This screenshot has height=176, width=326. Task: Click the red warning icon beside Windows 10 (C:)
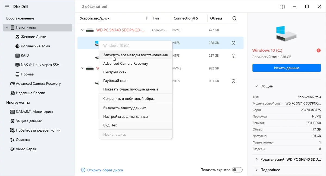(x=318, y=50)
